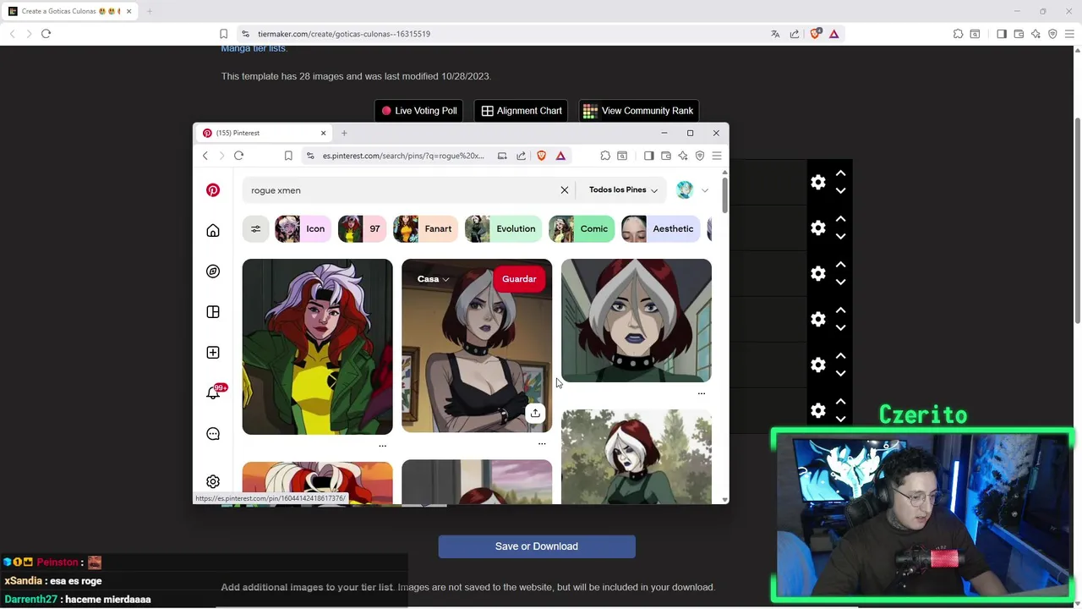Bookmark the Pinterest page
The image size is (1082, 609).
point(288,156)
